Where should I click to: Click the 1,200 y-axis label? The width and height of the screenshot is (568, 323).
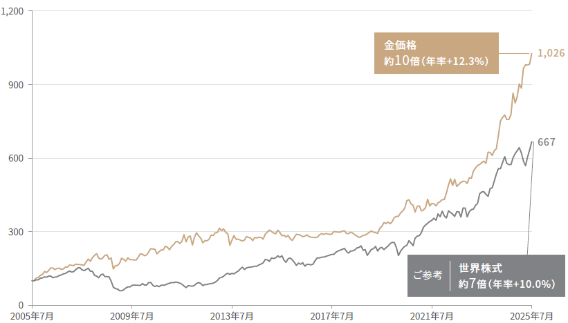point(12,12)
